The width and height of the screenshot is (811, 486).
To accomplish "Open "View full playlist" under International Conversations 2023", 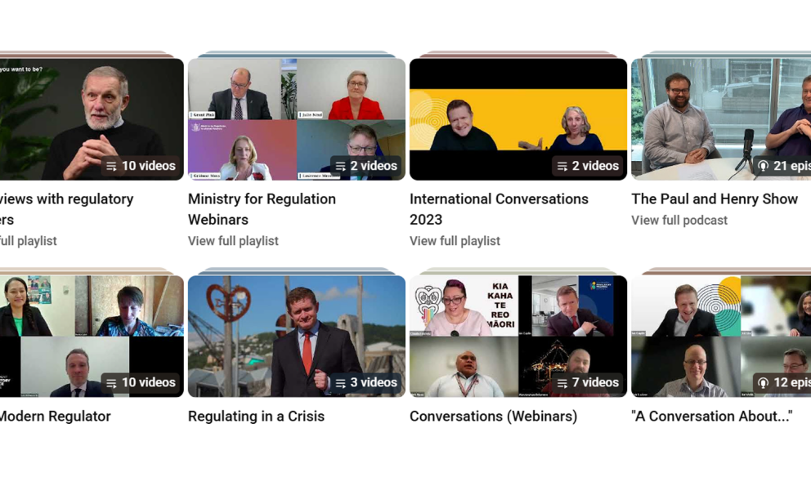I will (x=455, y=241).
